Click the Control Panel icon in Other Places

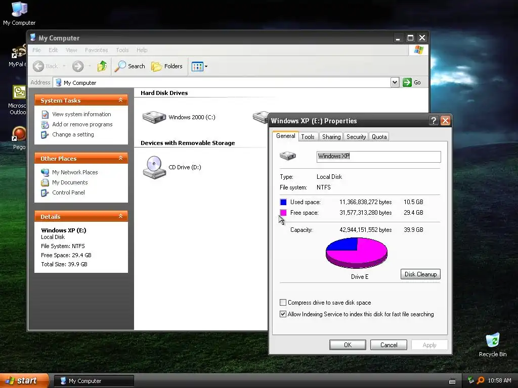45,192
